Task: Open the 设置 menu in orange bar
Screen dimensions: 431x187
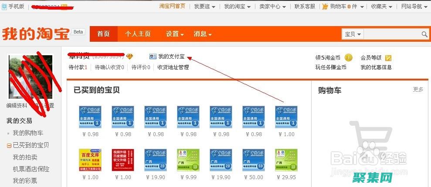Action: pyautogui.click(x=175, y=34)
